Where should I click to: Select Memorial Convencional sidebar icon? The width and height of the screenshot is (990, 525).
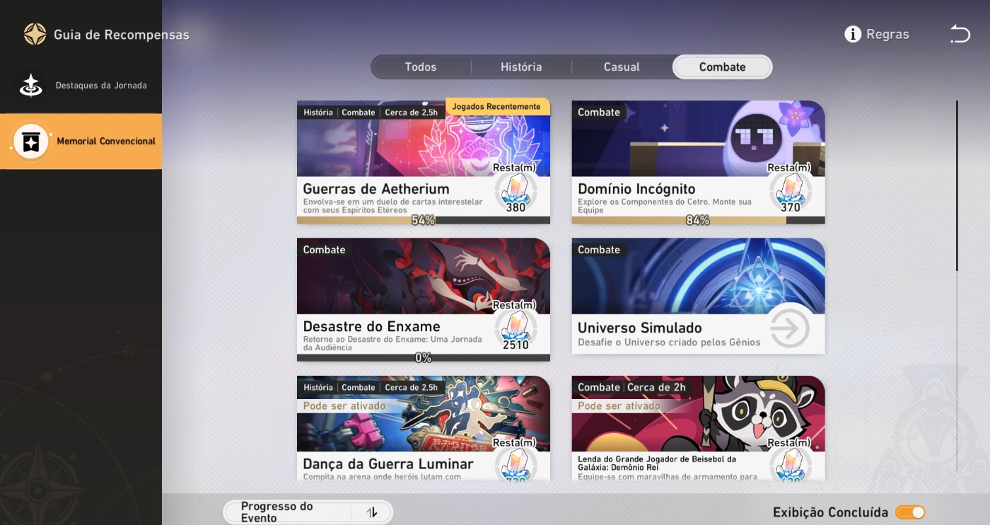(x=31, y=142)
